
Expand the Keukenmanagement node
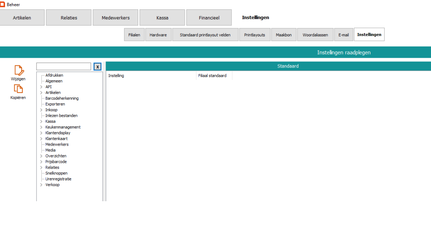point(41,128)
